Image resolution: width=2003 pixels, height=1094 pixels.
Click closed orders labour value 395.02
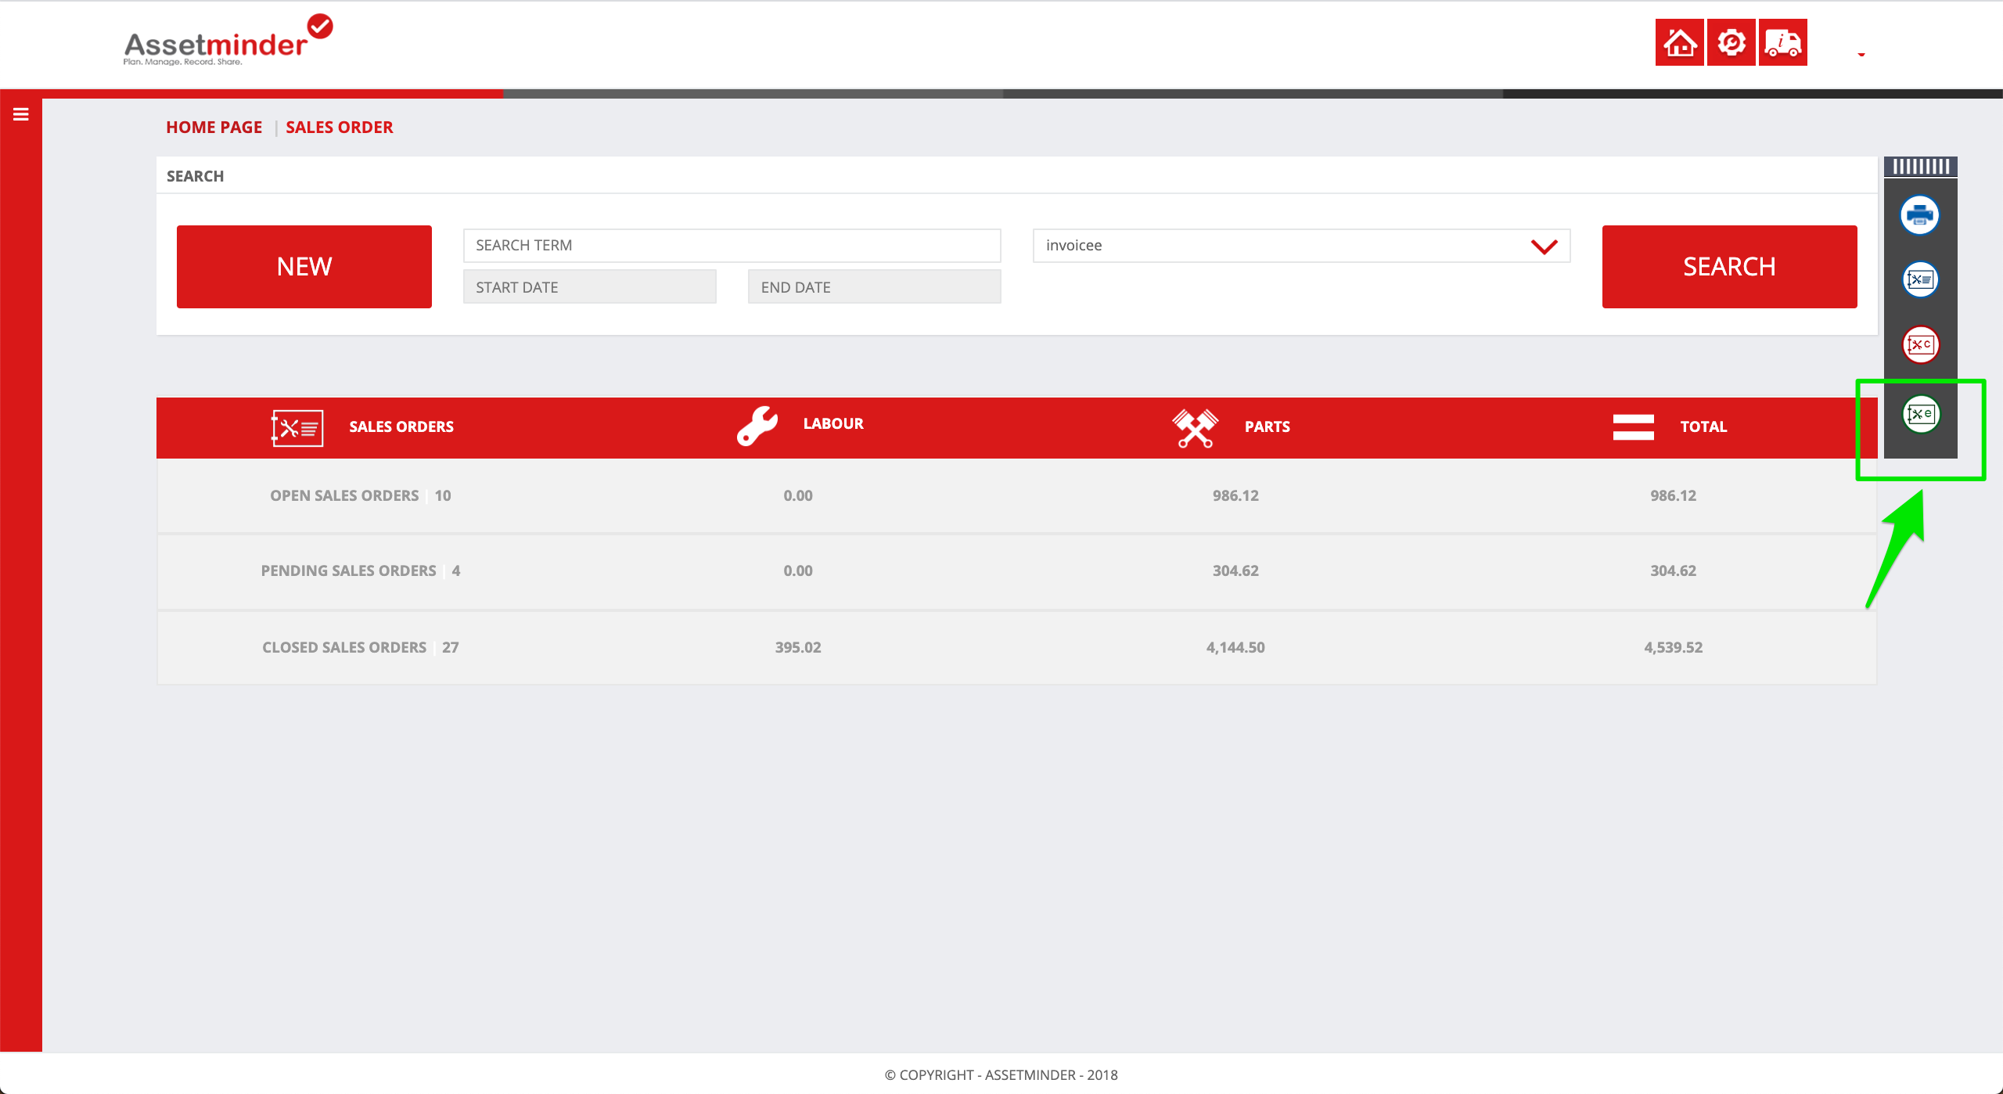798,647
